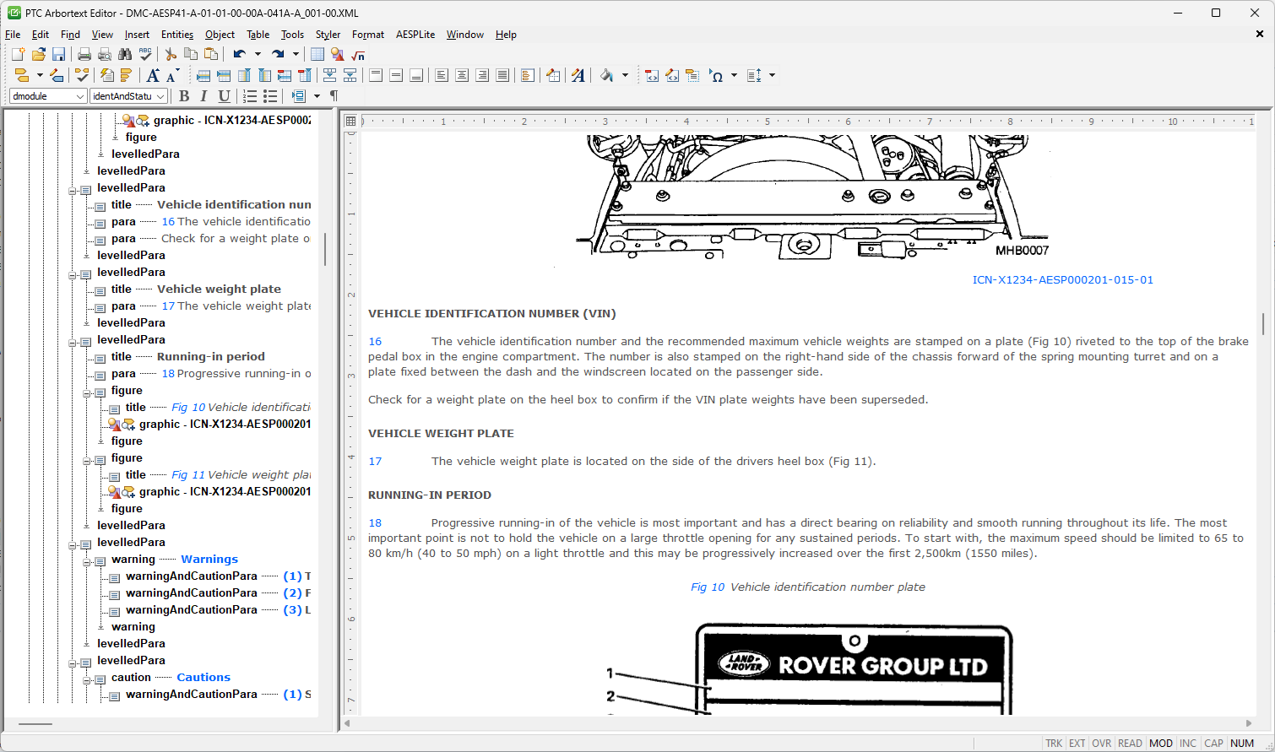
Task: Click the Insert Table icon
Action: 317,55
